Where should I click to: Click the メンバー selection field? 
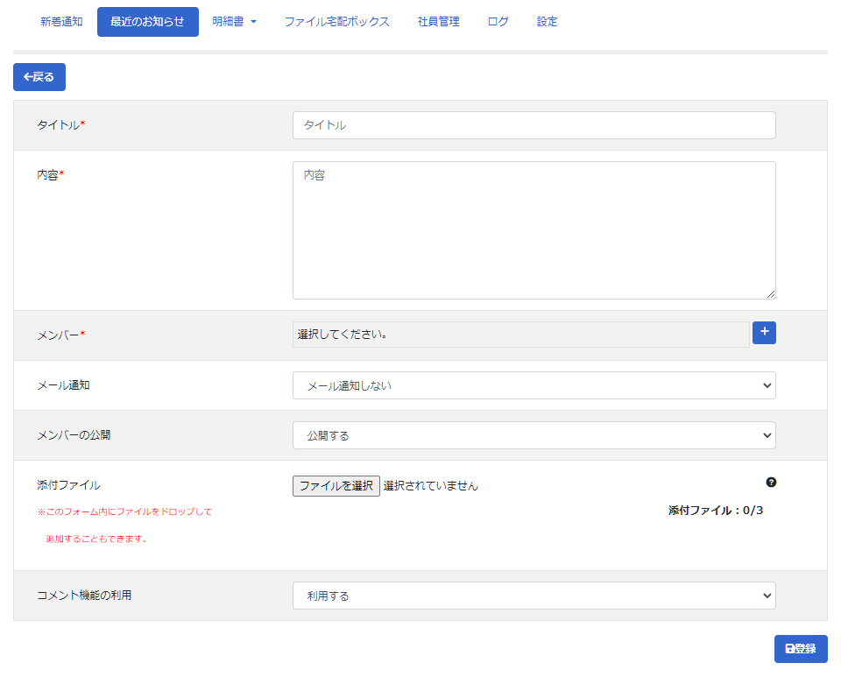click(x=520, y=335)
